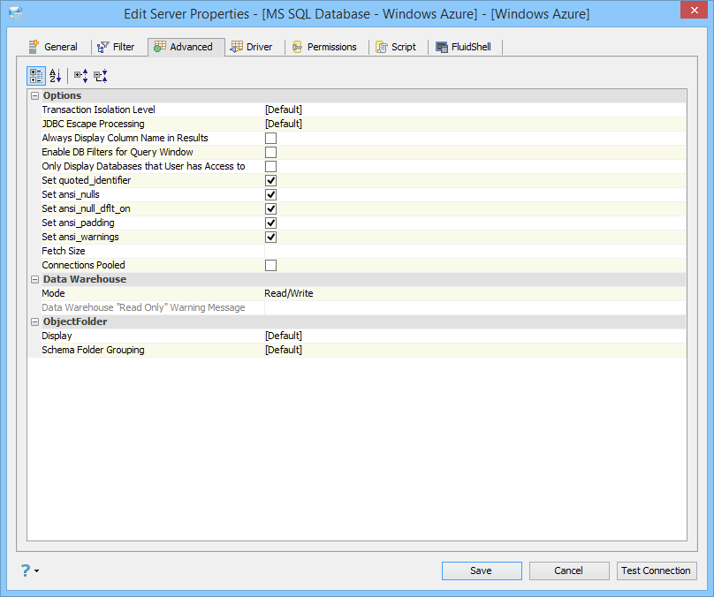Image resolution: width=714 pixels, height=597 pixels.
Task: Open the Display [Default] value dropdown
Action: (475, 336)
